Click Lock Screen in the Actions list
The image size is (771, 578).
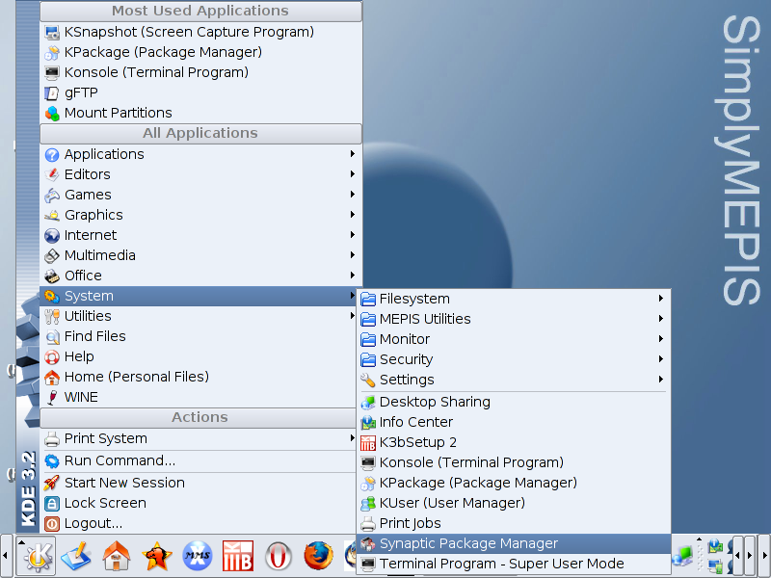105,503
